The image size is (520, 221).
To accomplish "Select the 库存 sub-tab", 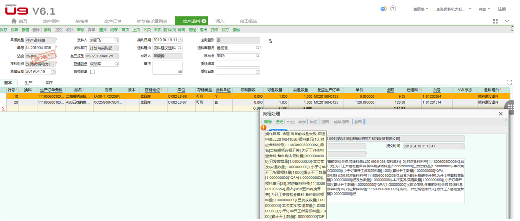I will [x=49, y=83].
